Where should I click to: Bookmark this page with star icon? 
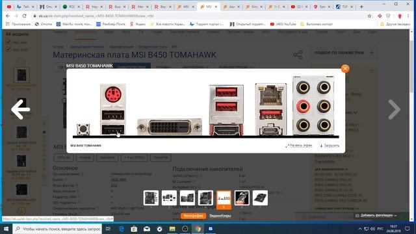click(x=369, y=16)
